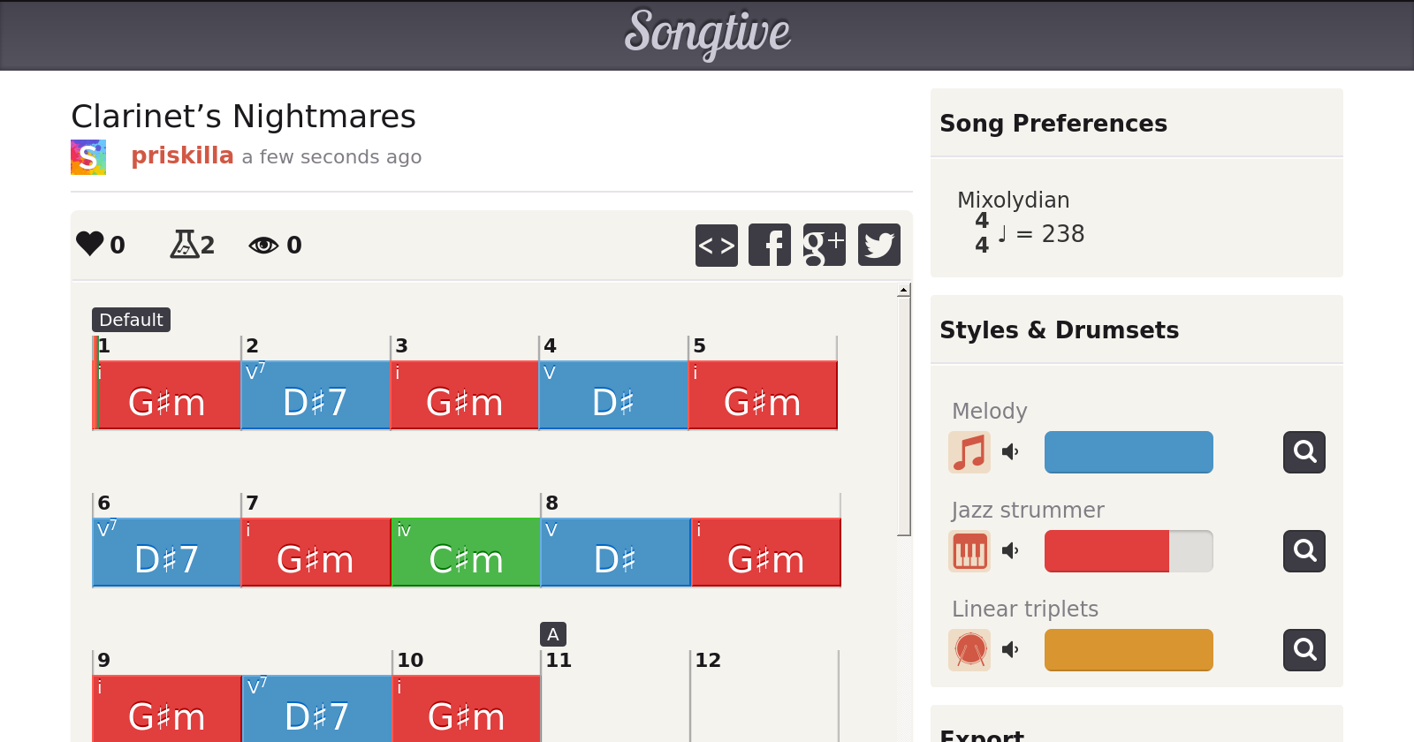Click the embed code icon
Screen dimensions: 1414x742
click(x=716, y=245)
